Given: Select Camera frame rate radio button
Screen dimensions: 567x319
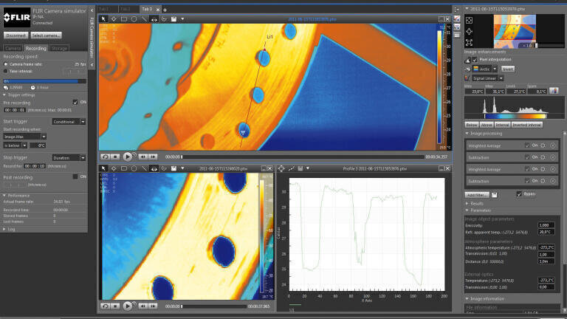Looking at the screenshot, I should coord(5,64).
